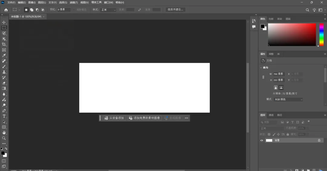Toggle Quick Mask mode
This screenshot has width=327, height=171.
click(x=4, y=161)
